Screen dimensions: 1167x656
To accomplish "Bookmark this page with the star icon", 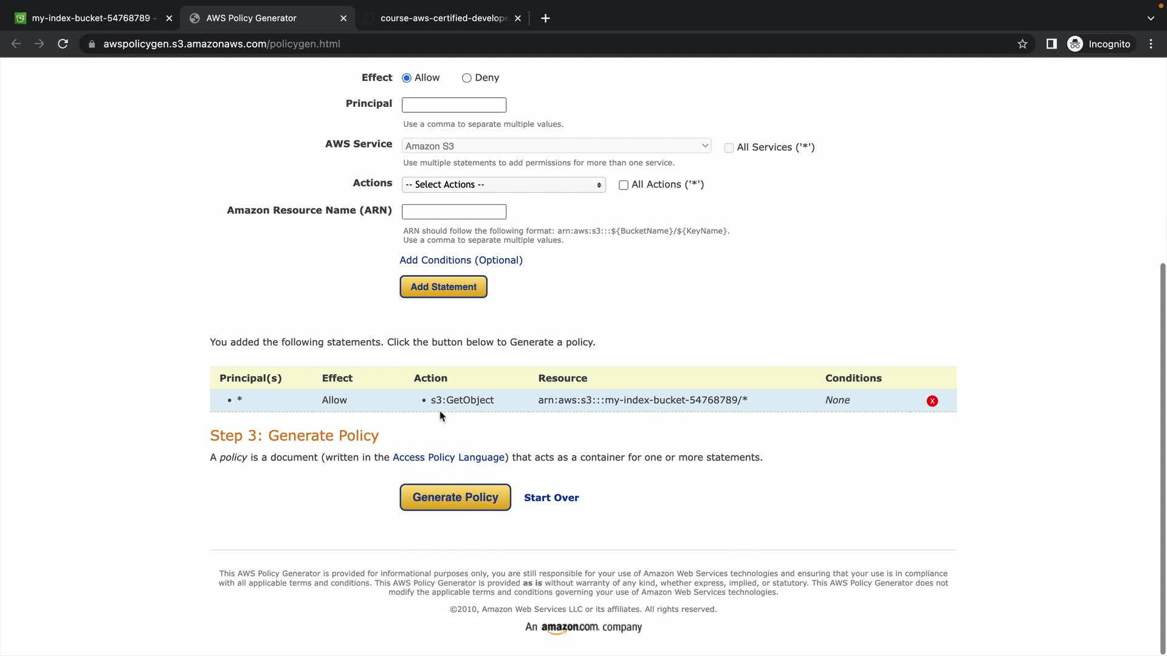I will click(1022, 44).
